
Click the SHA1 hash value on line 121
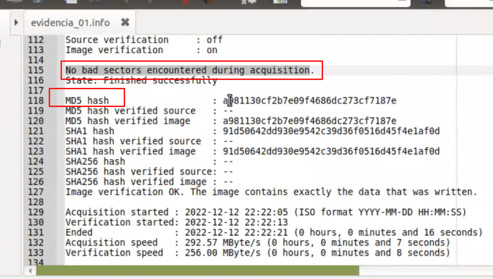coord(331,131)
